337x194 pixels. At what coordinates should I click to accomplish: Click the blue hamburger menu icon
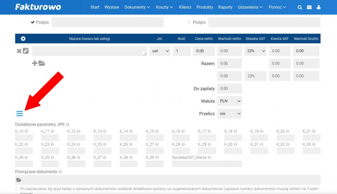(x=19, y=113)
